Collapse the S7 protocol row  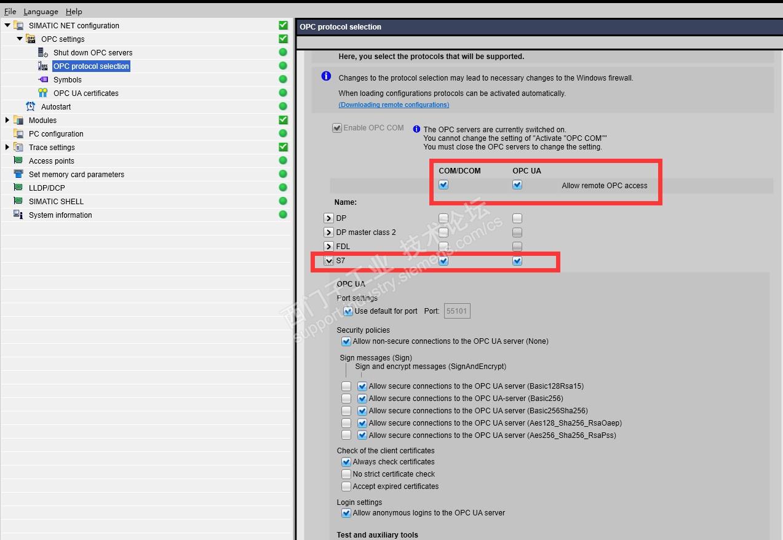pos(328,261)
